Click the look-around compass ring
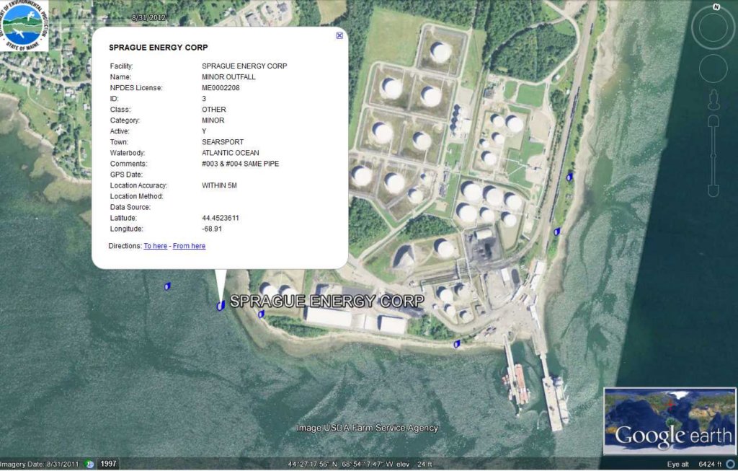The image size is (738, 471). 713,27
